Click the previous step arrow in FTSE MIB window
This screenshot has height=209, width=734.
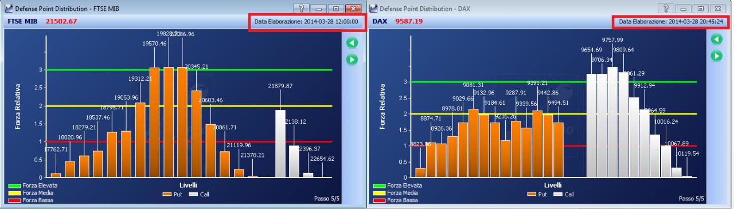pos(352,42)
